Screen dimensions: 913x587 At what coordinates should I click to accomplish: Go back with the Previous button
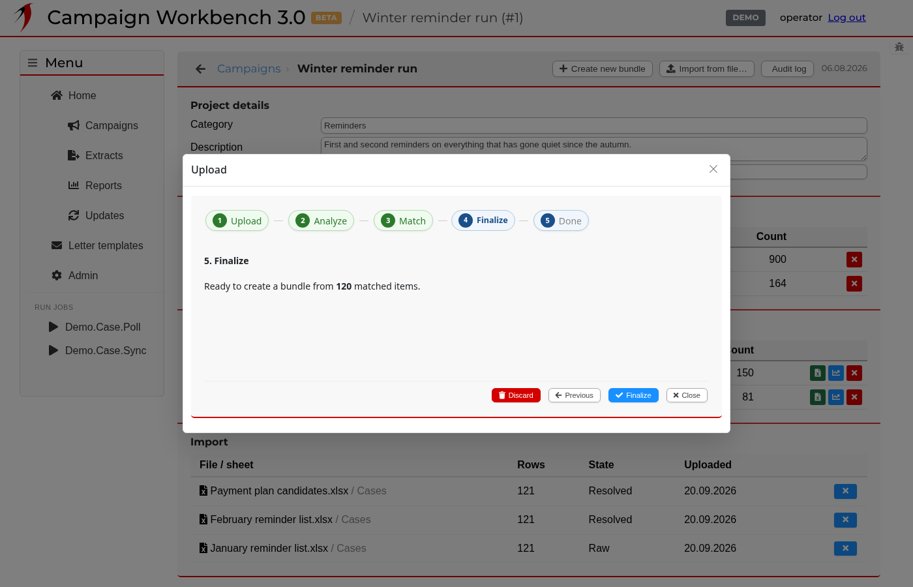[575, 395]
